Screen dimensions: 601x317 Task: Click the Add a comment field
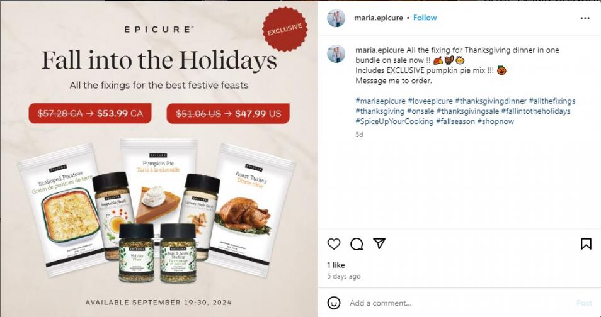tap(460, 303)
